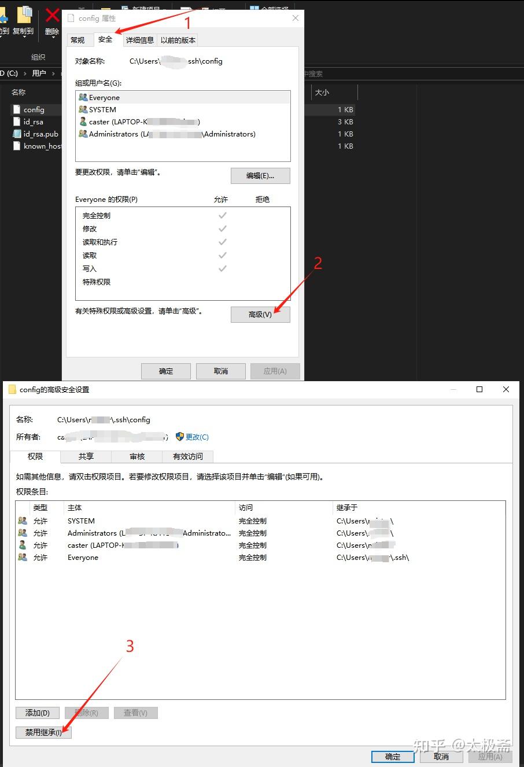The image size is (524, 767).
Task: Click the shield icon next to 更改(C)
Action: (x=180, y=437)
